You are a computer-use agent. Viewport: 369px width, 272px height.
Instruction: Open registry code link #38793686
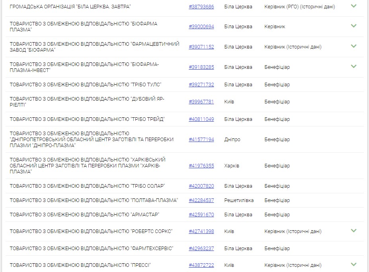[x=201, y=7]
